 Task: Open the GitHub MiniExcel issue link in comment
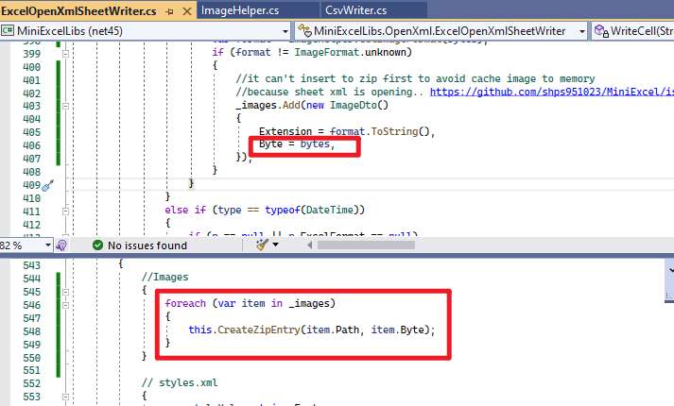[x=552, y=92]
